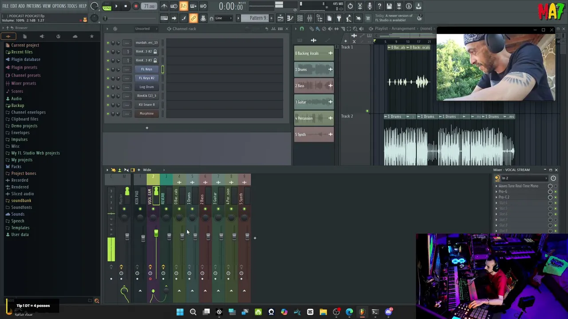This screenshot has width=568, height=319.
Task: Toggle mute LED for Morphine channel
Action: point(107,113)
